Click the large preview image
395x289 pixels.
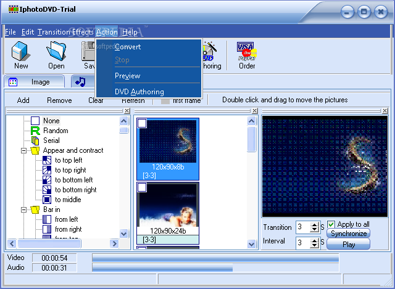325,166
